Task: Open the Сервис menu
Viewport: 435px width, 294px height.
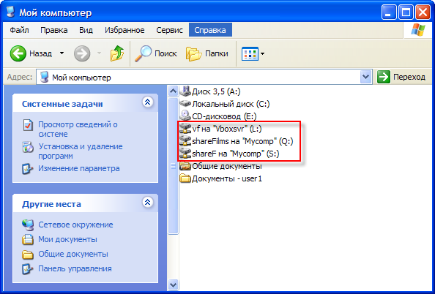Action: (169, 30)
